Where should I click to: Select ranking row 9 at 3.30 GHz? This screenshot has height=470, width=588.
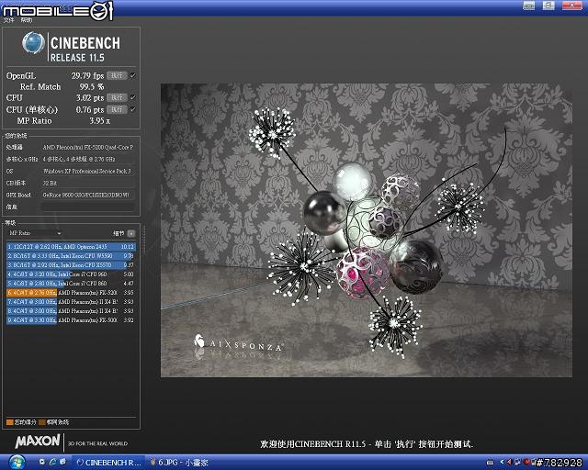tap(71, 320)
